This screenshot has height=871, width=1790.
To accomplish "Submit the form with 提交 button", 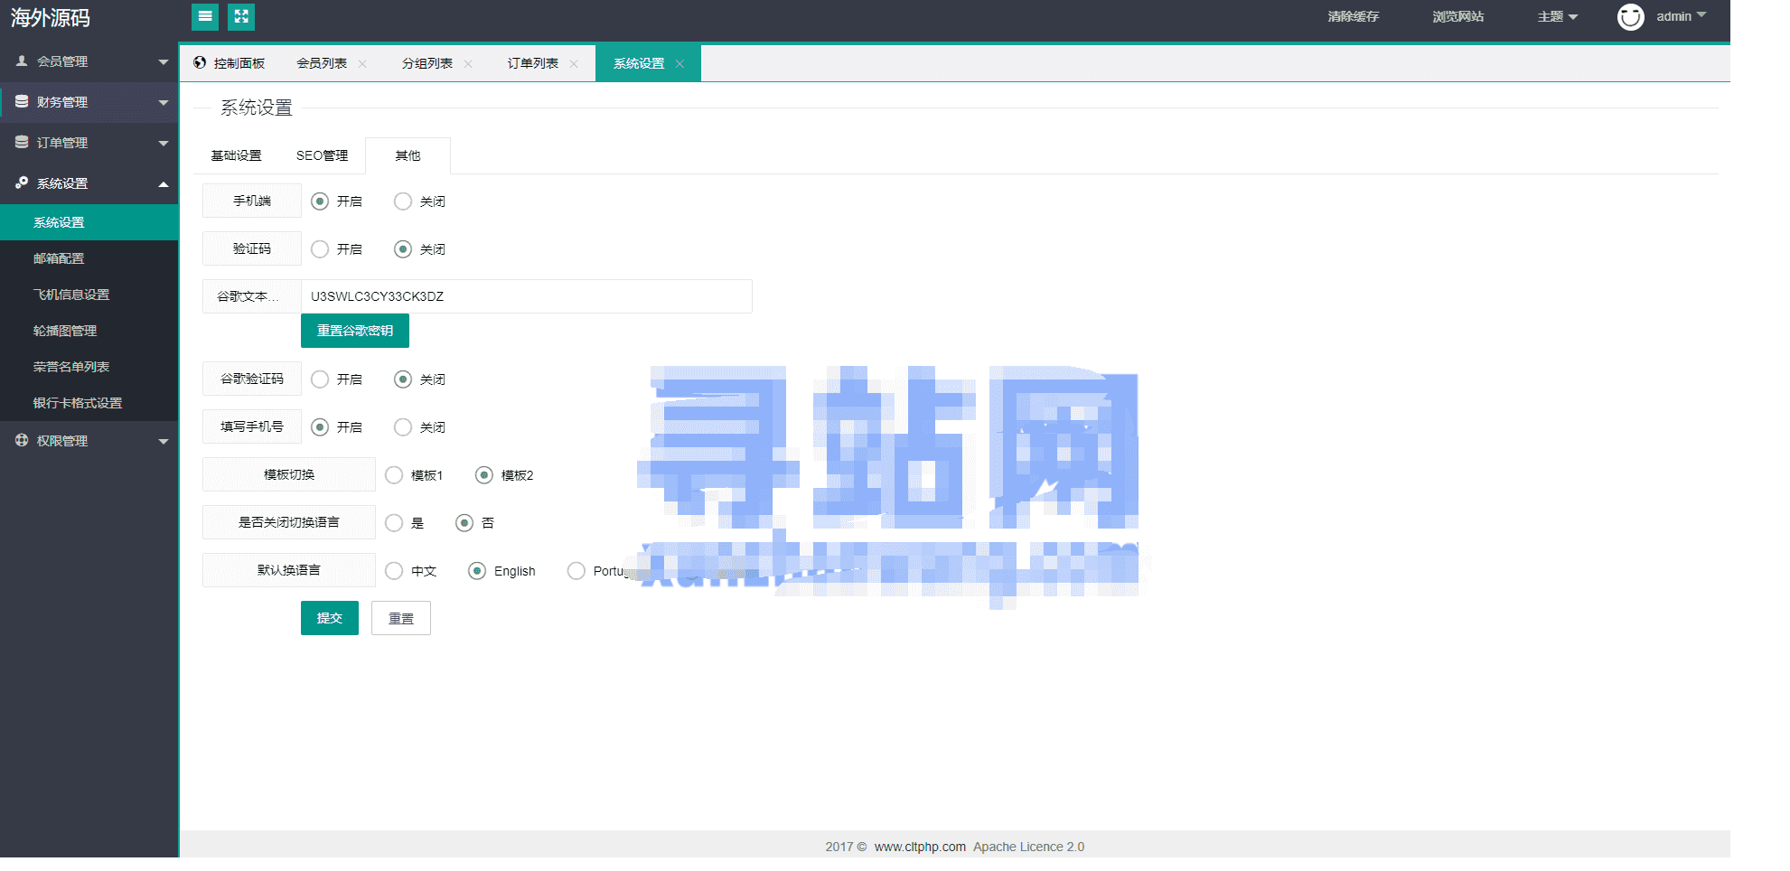I will (329, 618).
